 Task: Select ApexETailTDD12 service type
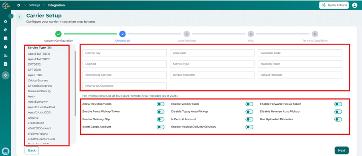pos(39,59)
